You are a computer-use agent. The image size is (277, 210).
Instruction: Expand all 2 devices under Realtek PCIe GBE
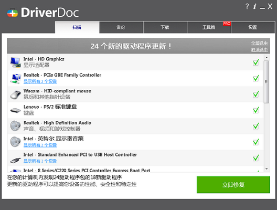(x=40, y=81)
